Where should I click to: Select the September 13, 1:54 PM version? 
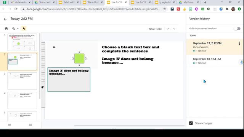click(x=215, y=61)
